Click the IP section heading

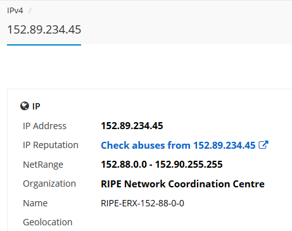click(x=36, y=106)
